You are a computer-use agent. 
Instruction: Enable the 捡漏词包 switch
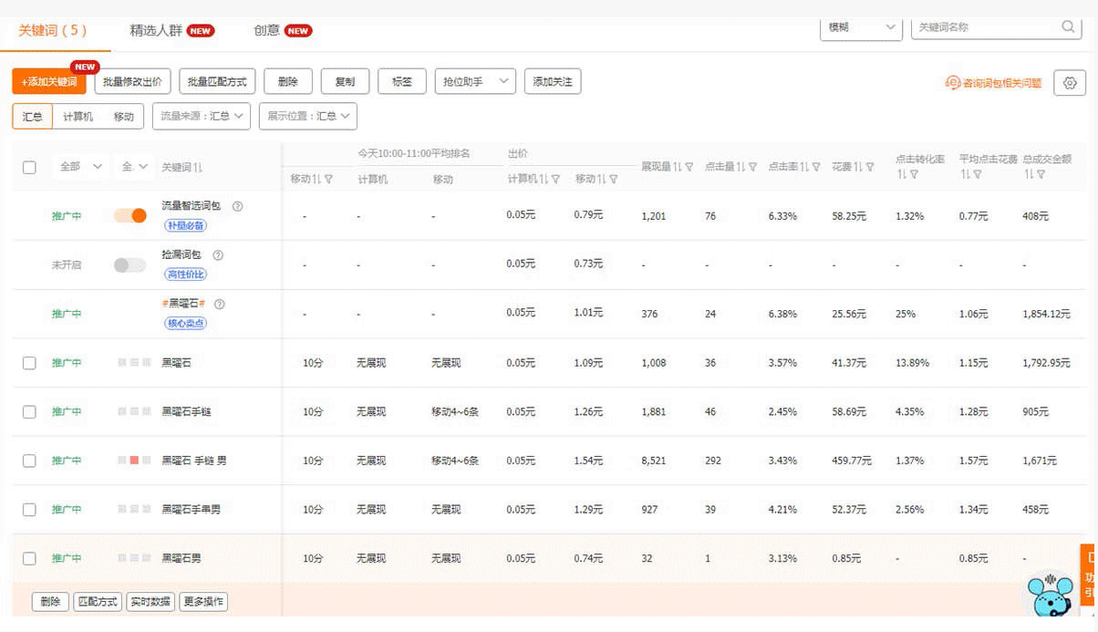tap(130, 265)
